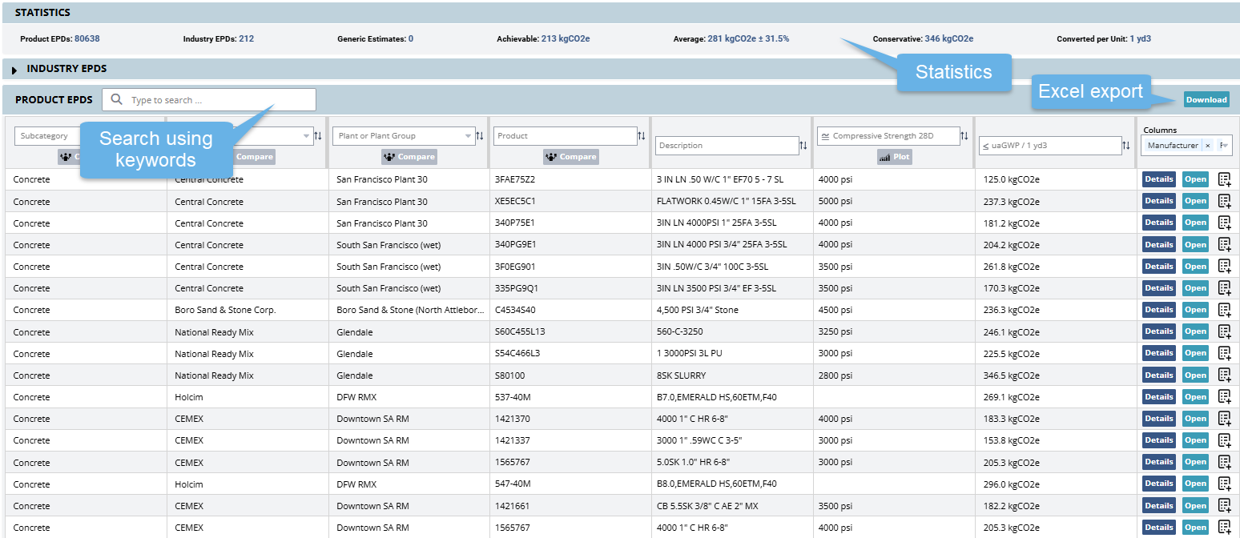
Task: Click add-to-list icon for 8SK SLURRY row
Action: (x=1224, y=375)
